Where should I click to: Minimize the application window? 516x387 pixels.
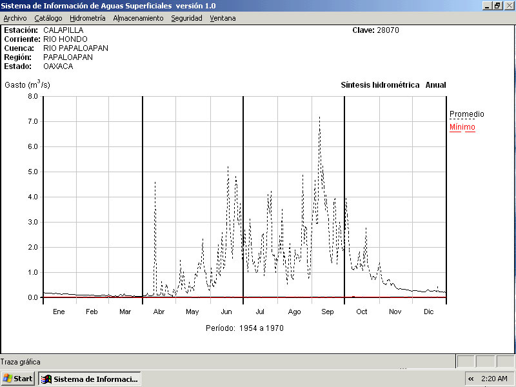coord(487,5)
